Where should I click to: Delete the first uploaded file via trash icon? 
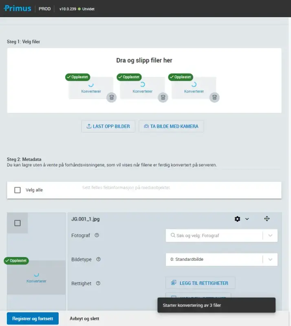click(x=112, y=97)
